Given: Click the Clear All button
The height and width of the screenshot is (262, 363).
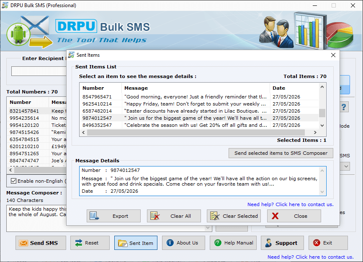Looking at the screenshot, I should [174, 216].
